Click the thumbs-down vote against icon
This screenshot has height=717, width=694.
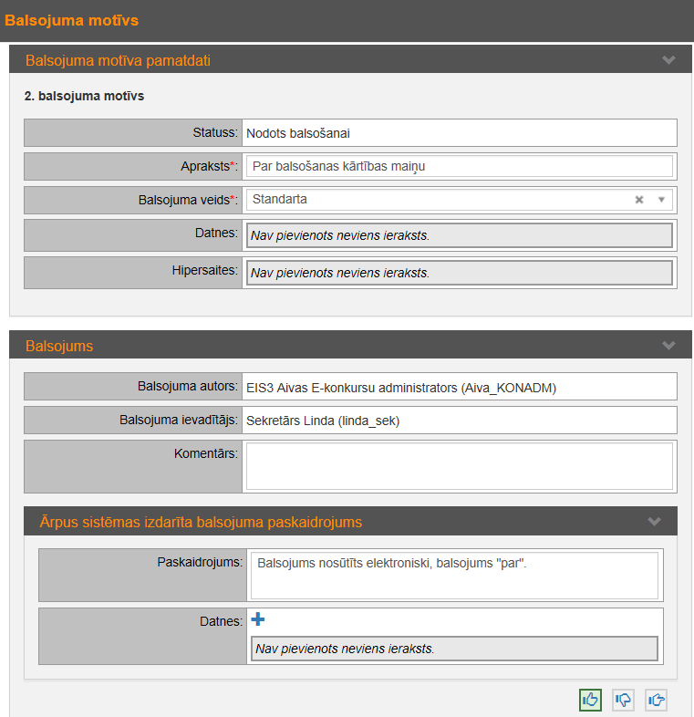tap(623, 700)
